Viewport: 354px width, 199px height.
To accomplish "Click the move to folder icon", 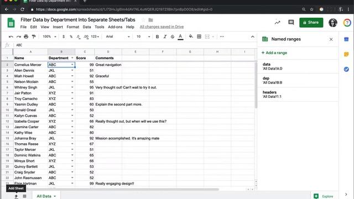I will tap(150, 20).
